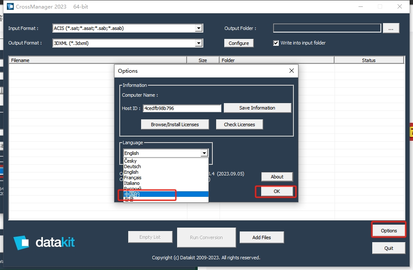
Task: Click the Copyright Datakit 2009-2023 text
Action: point(206,258)
